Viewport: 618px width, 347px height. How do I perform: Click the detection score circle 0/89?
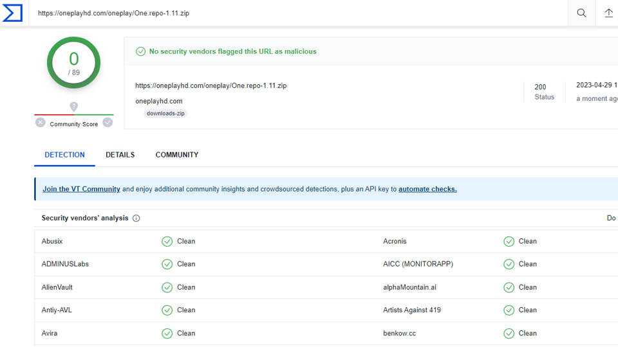(73, 62)
